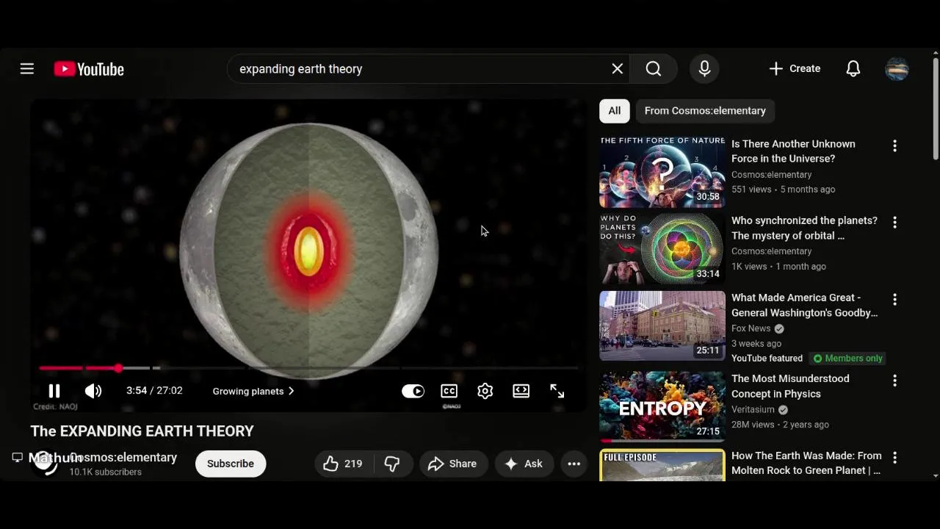940x529 pixels.
Task: Open 'How The Earth Was Made' title
Action: click(806, 463)
